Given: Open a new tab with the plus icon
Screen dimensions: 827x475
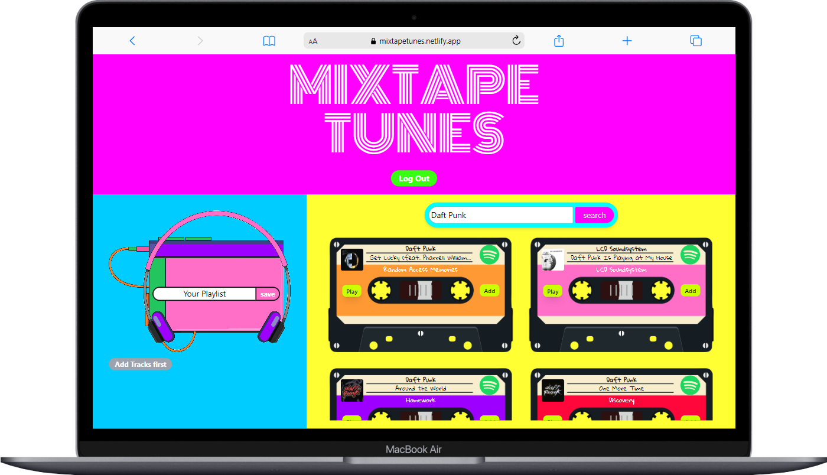Looking at the screenshot, I should pos(627,41).
